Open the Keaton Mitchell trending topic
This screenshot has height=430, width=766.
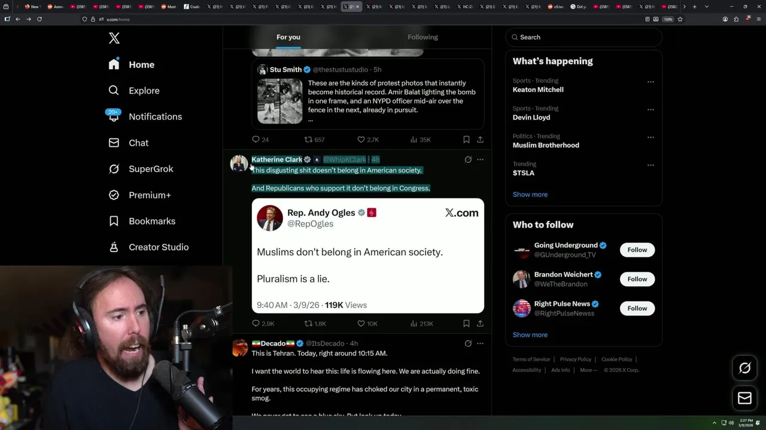pyautogui.click(x=538, y=90)
